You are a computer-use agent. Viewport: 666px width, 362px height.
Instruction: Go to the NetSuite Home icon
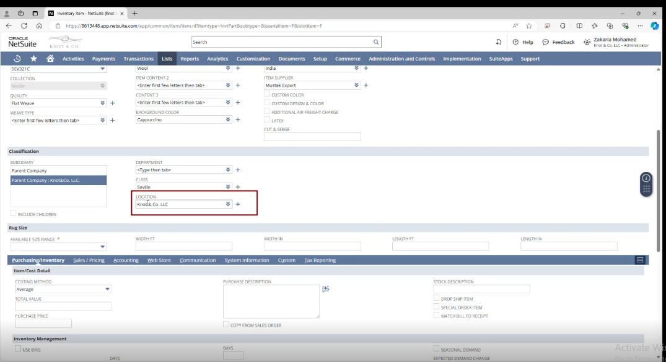click(50, 59)
